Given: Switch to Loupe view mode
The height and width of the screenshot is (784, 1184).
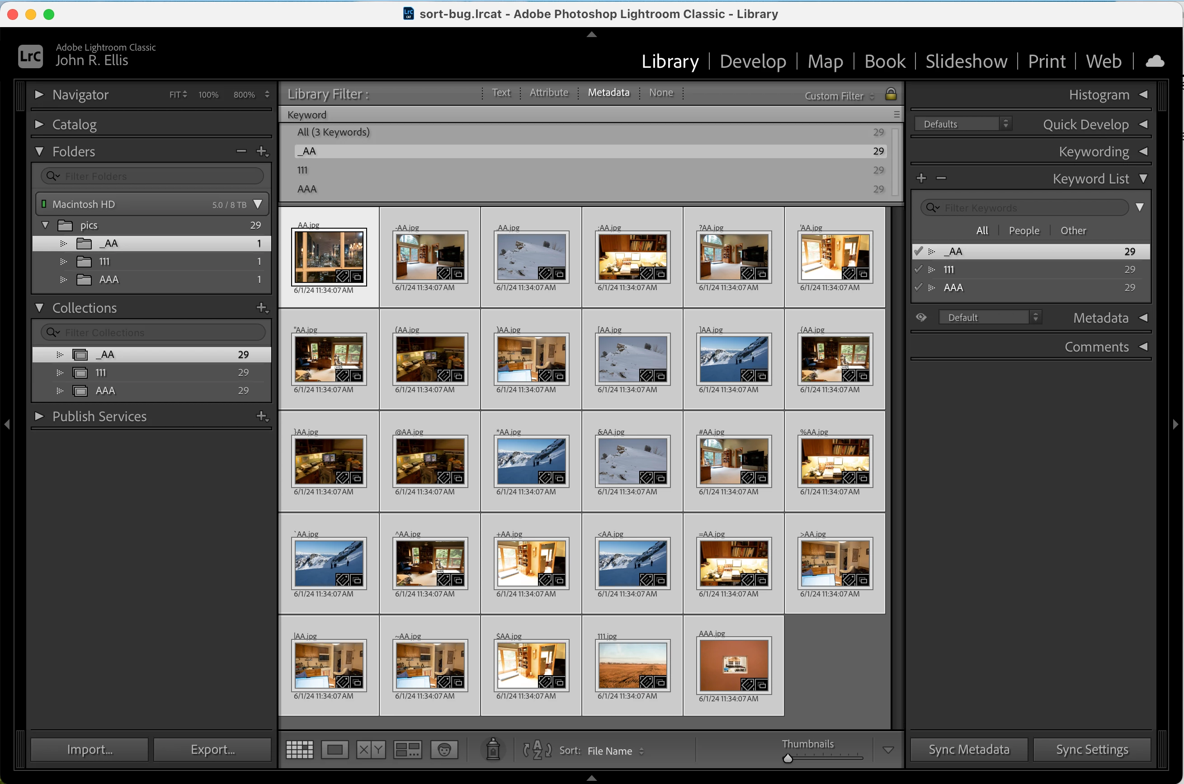Looking at the screenshot, I should click(335, 750).
